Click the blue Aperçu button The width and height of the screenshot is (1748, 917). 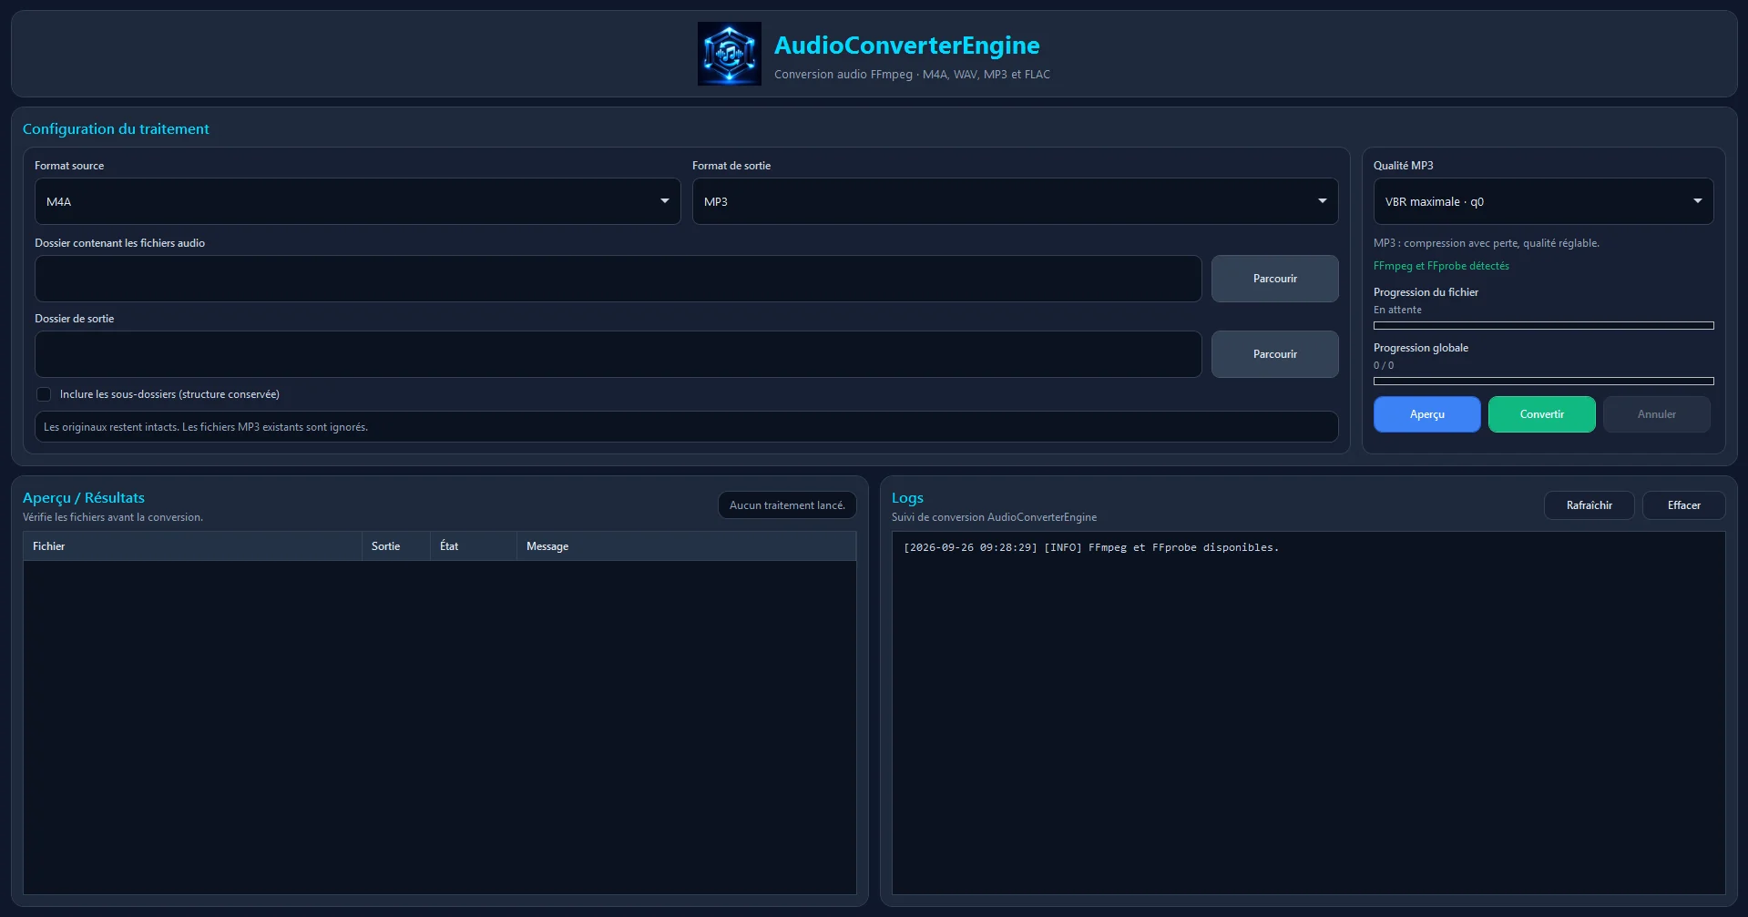click(1426, 414)
